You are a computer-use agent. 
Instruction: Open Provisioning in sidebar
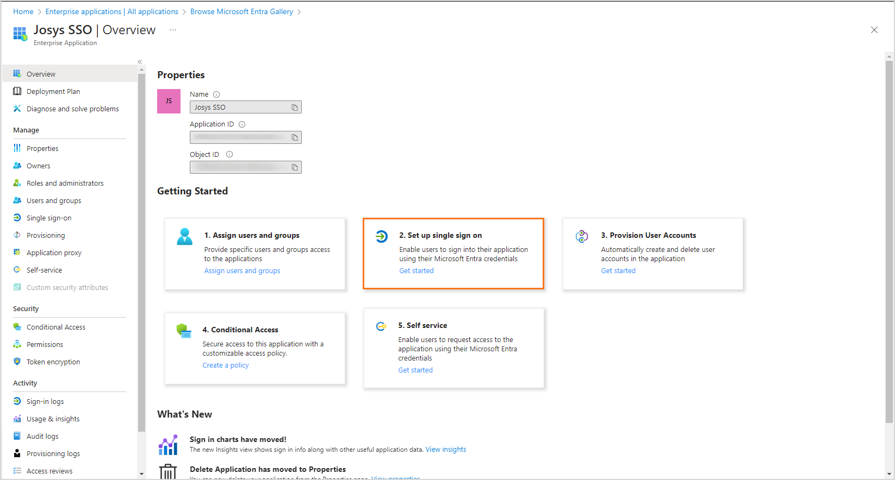70,235
